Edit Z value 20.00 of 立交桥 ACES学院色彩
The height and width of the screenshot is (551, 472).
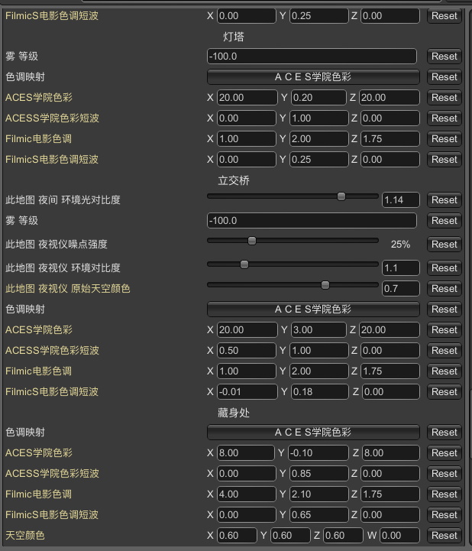[x=390, y=329]
